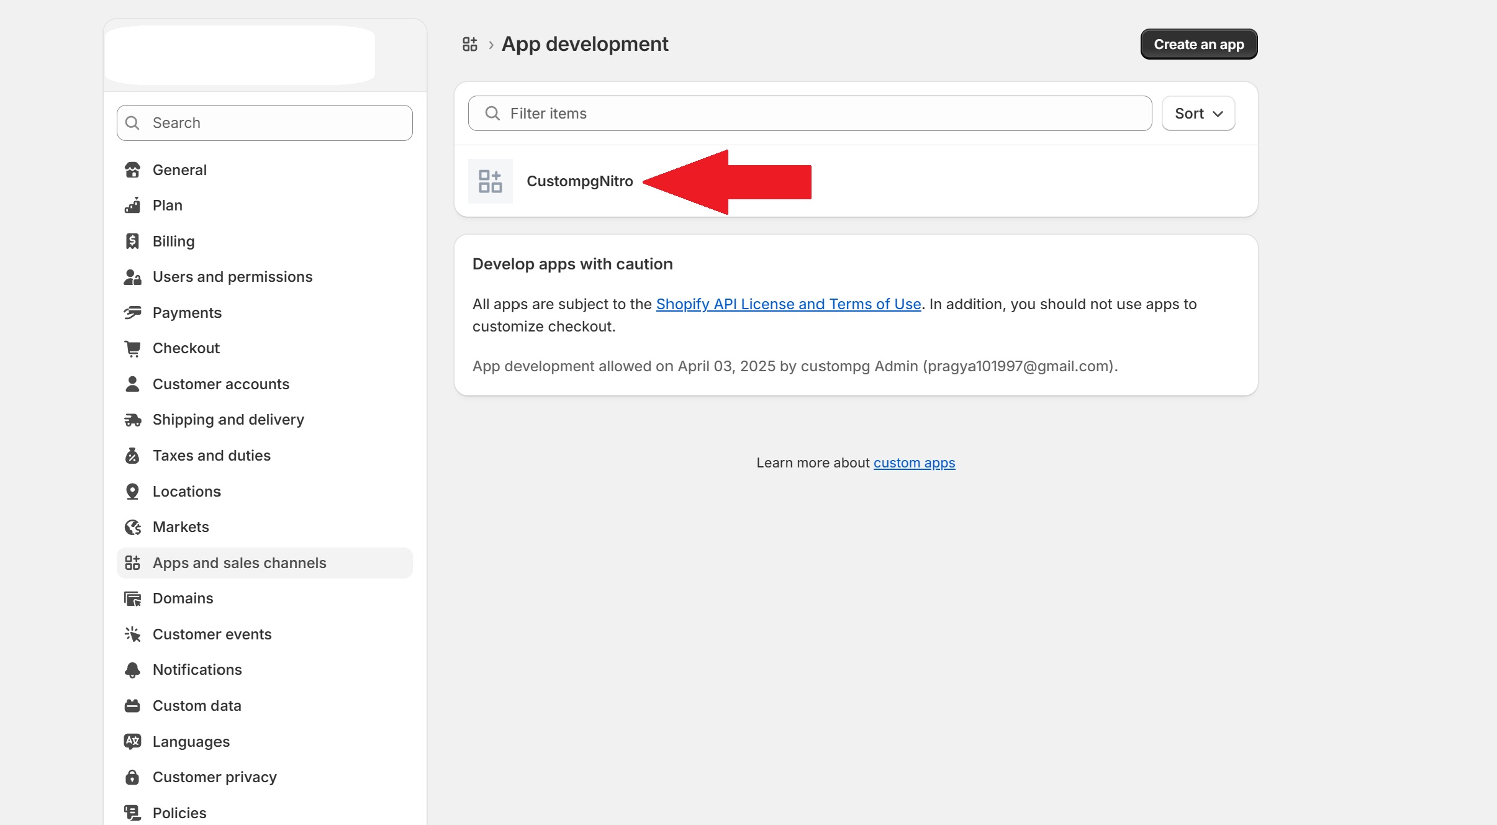Go to Locations settings
1497x825 pixels.
(x=265, y=492)
